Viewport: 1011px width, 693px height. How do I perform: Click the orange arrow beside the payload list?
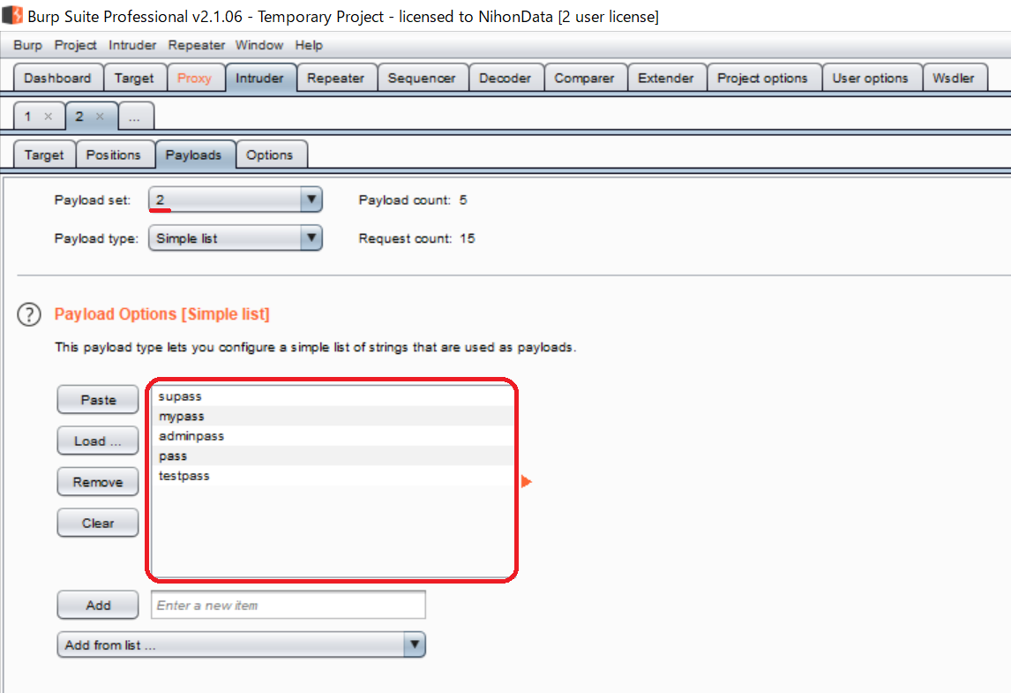pyautogui.click(x=526, y=481)
